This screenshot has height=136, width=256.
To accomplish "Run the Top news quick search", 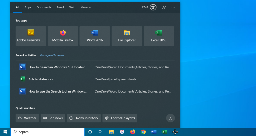I will 53,118.
